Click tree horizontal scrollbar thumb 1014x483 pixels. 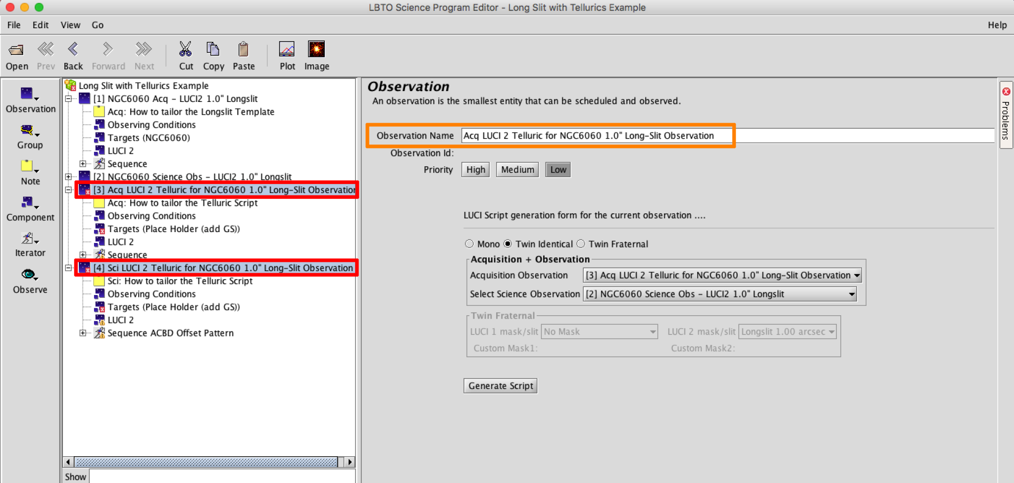tap(205, 462)
